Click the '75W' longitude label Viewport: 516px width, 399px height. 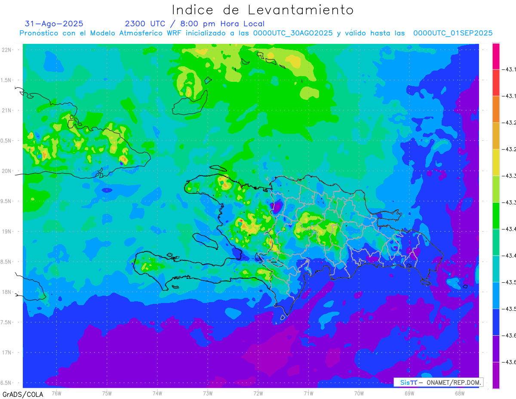[x=107, y=393]
